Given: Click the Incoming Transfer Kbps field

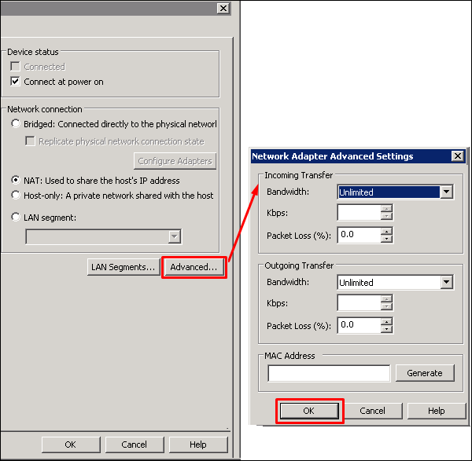Looking at the screenshot, I should (359, 213).
